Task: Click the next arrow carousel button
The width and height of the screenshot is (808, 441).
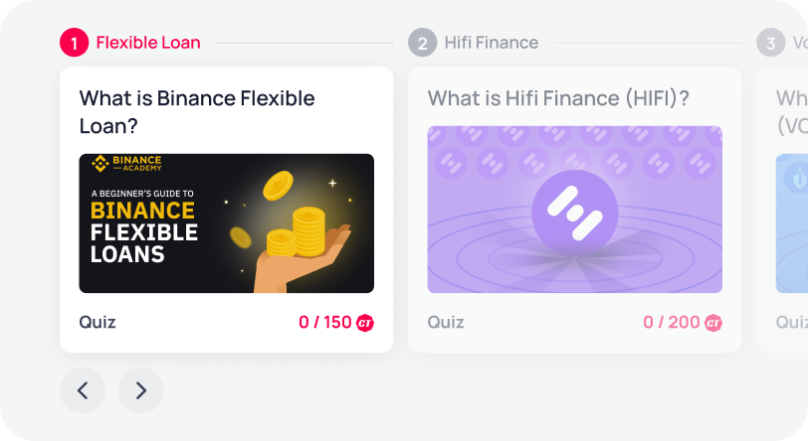Action: coord(140,390)
